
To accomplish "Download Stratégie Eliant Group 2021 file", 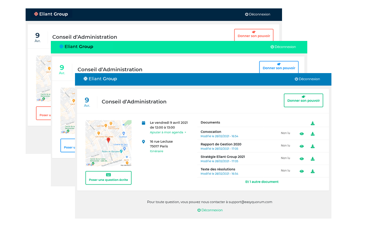I will [312, 159].
